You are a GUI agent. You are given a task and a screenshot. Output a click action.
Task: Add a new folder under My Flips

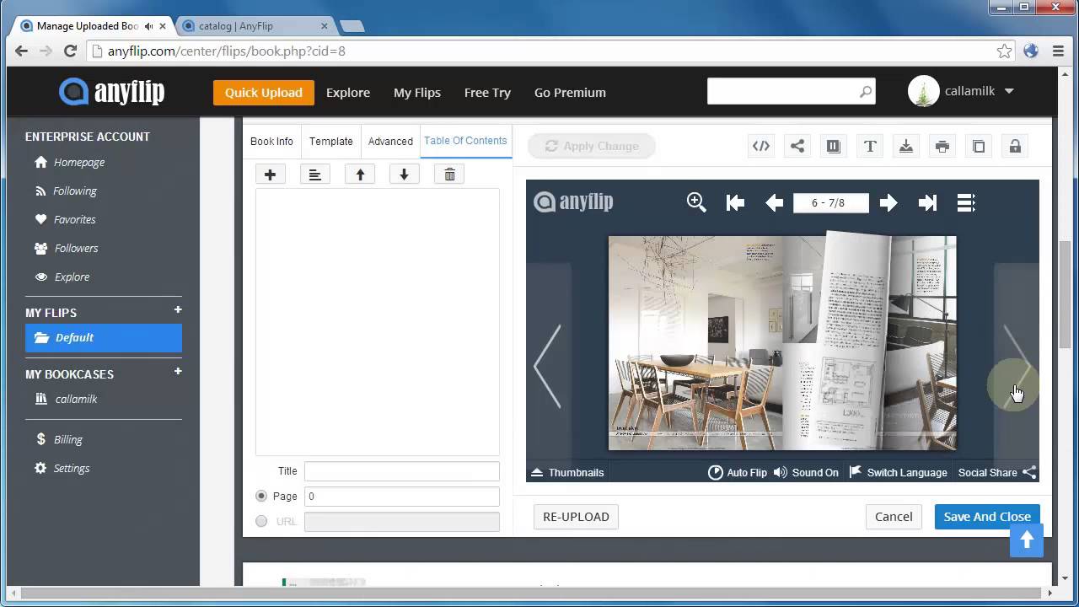pos(178,310)
